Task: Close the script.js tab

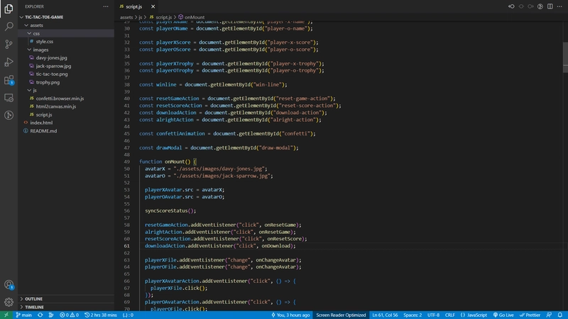Action: click(x=153, y=6)
